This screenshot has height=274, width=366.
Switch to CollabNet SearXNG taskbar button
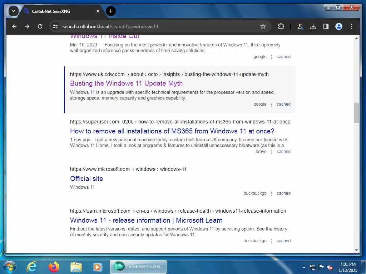click(138, 267)
